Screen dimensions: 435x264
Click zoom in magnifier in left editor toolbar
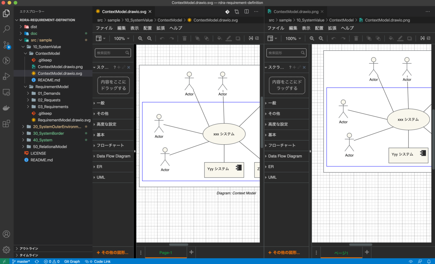click(140, 38)
